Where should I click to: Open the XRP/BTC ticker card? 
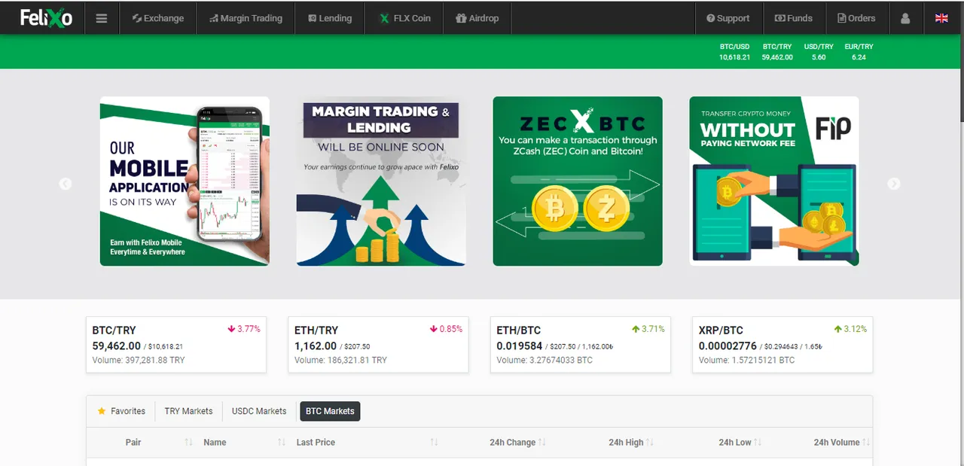point(782,345)
